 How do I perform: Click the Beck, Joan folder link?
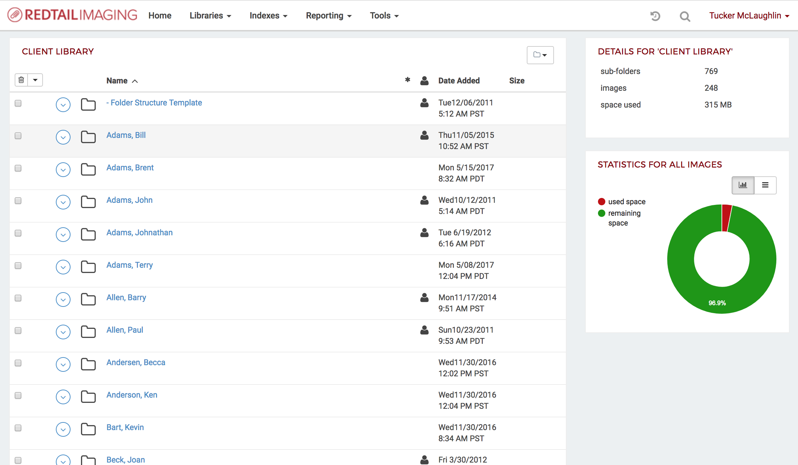125,459
